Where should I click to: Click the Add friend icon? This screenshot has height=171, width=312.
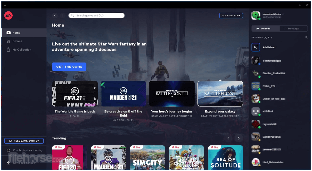pyautogui.click(x=256, y=47)
